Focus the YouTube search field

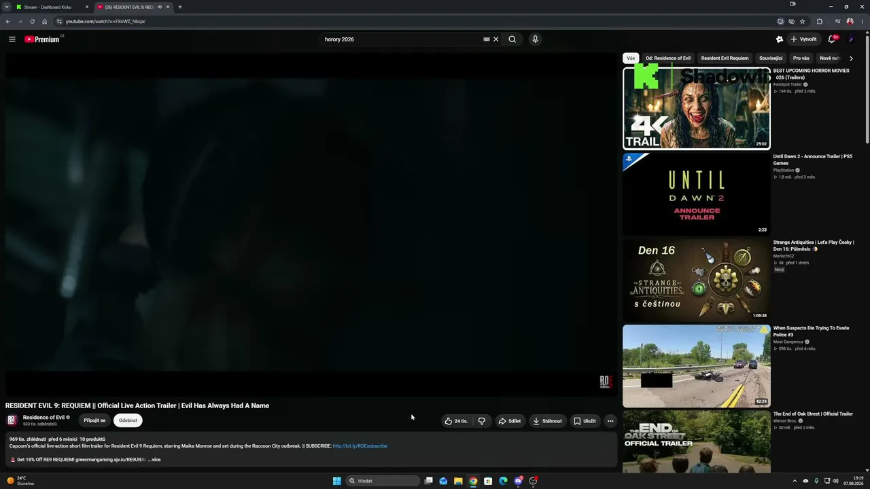click(401, 39)
